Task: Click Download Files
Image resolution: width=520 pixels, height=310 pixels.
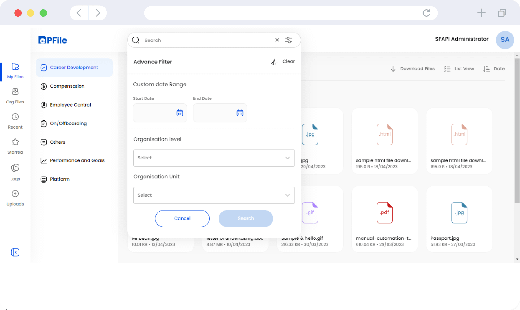Action: tap(413, 69)
